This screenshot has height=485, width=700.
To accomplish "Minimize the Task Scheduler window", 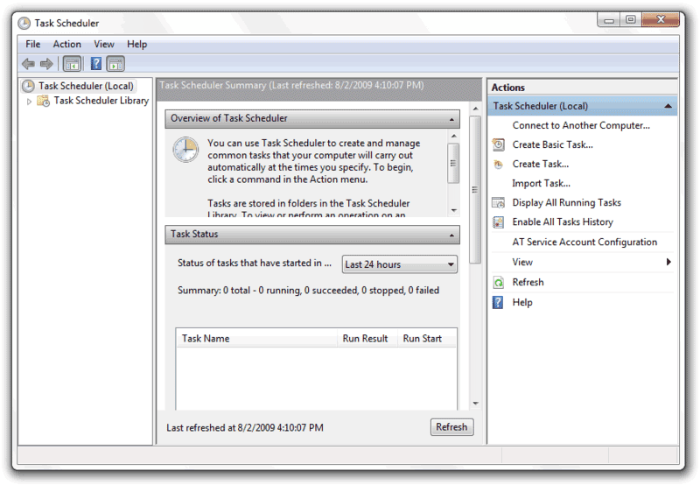I will click(x=608, y=20).
